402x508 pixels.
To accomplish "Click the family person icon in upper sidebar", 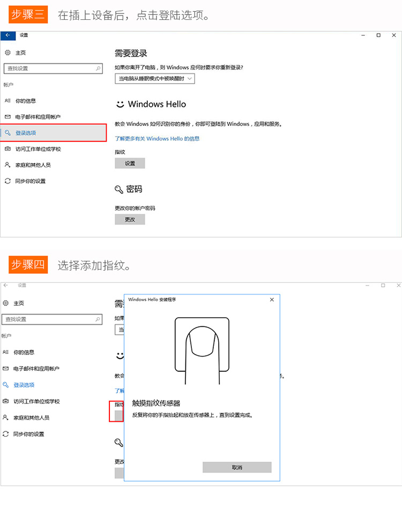I will click(8, 165).
